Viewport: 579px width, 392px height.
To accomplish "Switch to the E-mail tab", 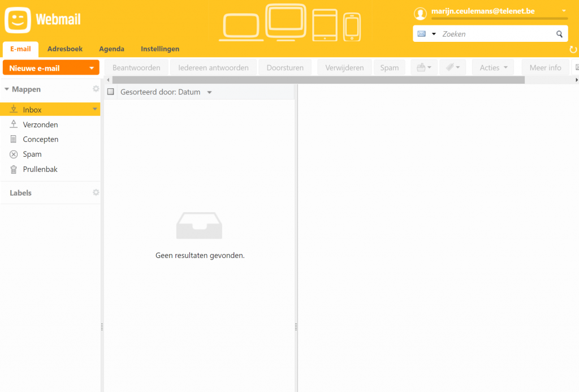I will pyautogui.click(x=21, y=49).
